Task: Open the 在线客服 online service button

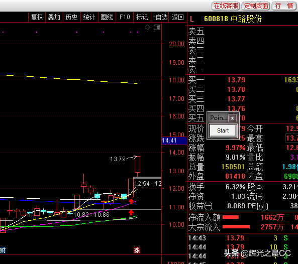Action: click(x=226, y=6)
